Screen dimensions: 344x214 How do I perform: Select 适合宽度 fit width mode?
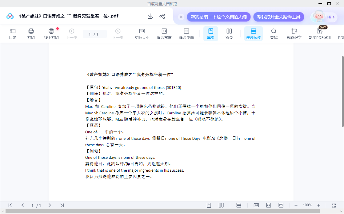pyautogui.click(x=164, y=33)
